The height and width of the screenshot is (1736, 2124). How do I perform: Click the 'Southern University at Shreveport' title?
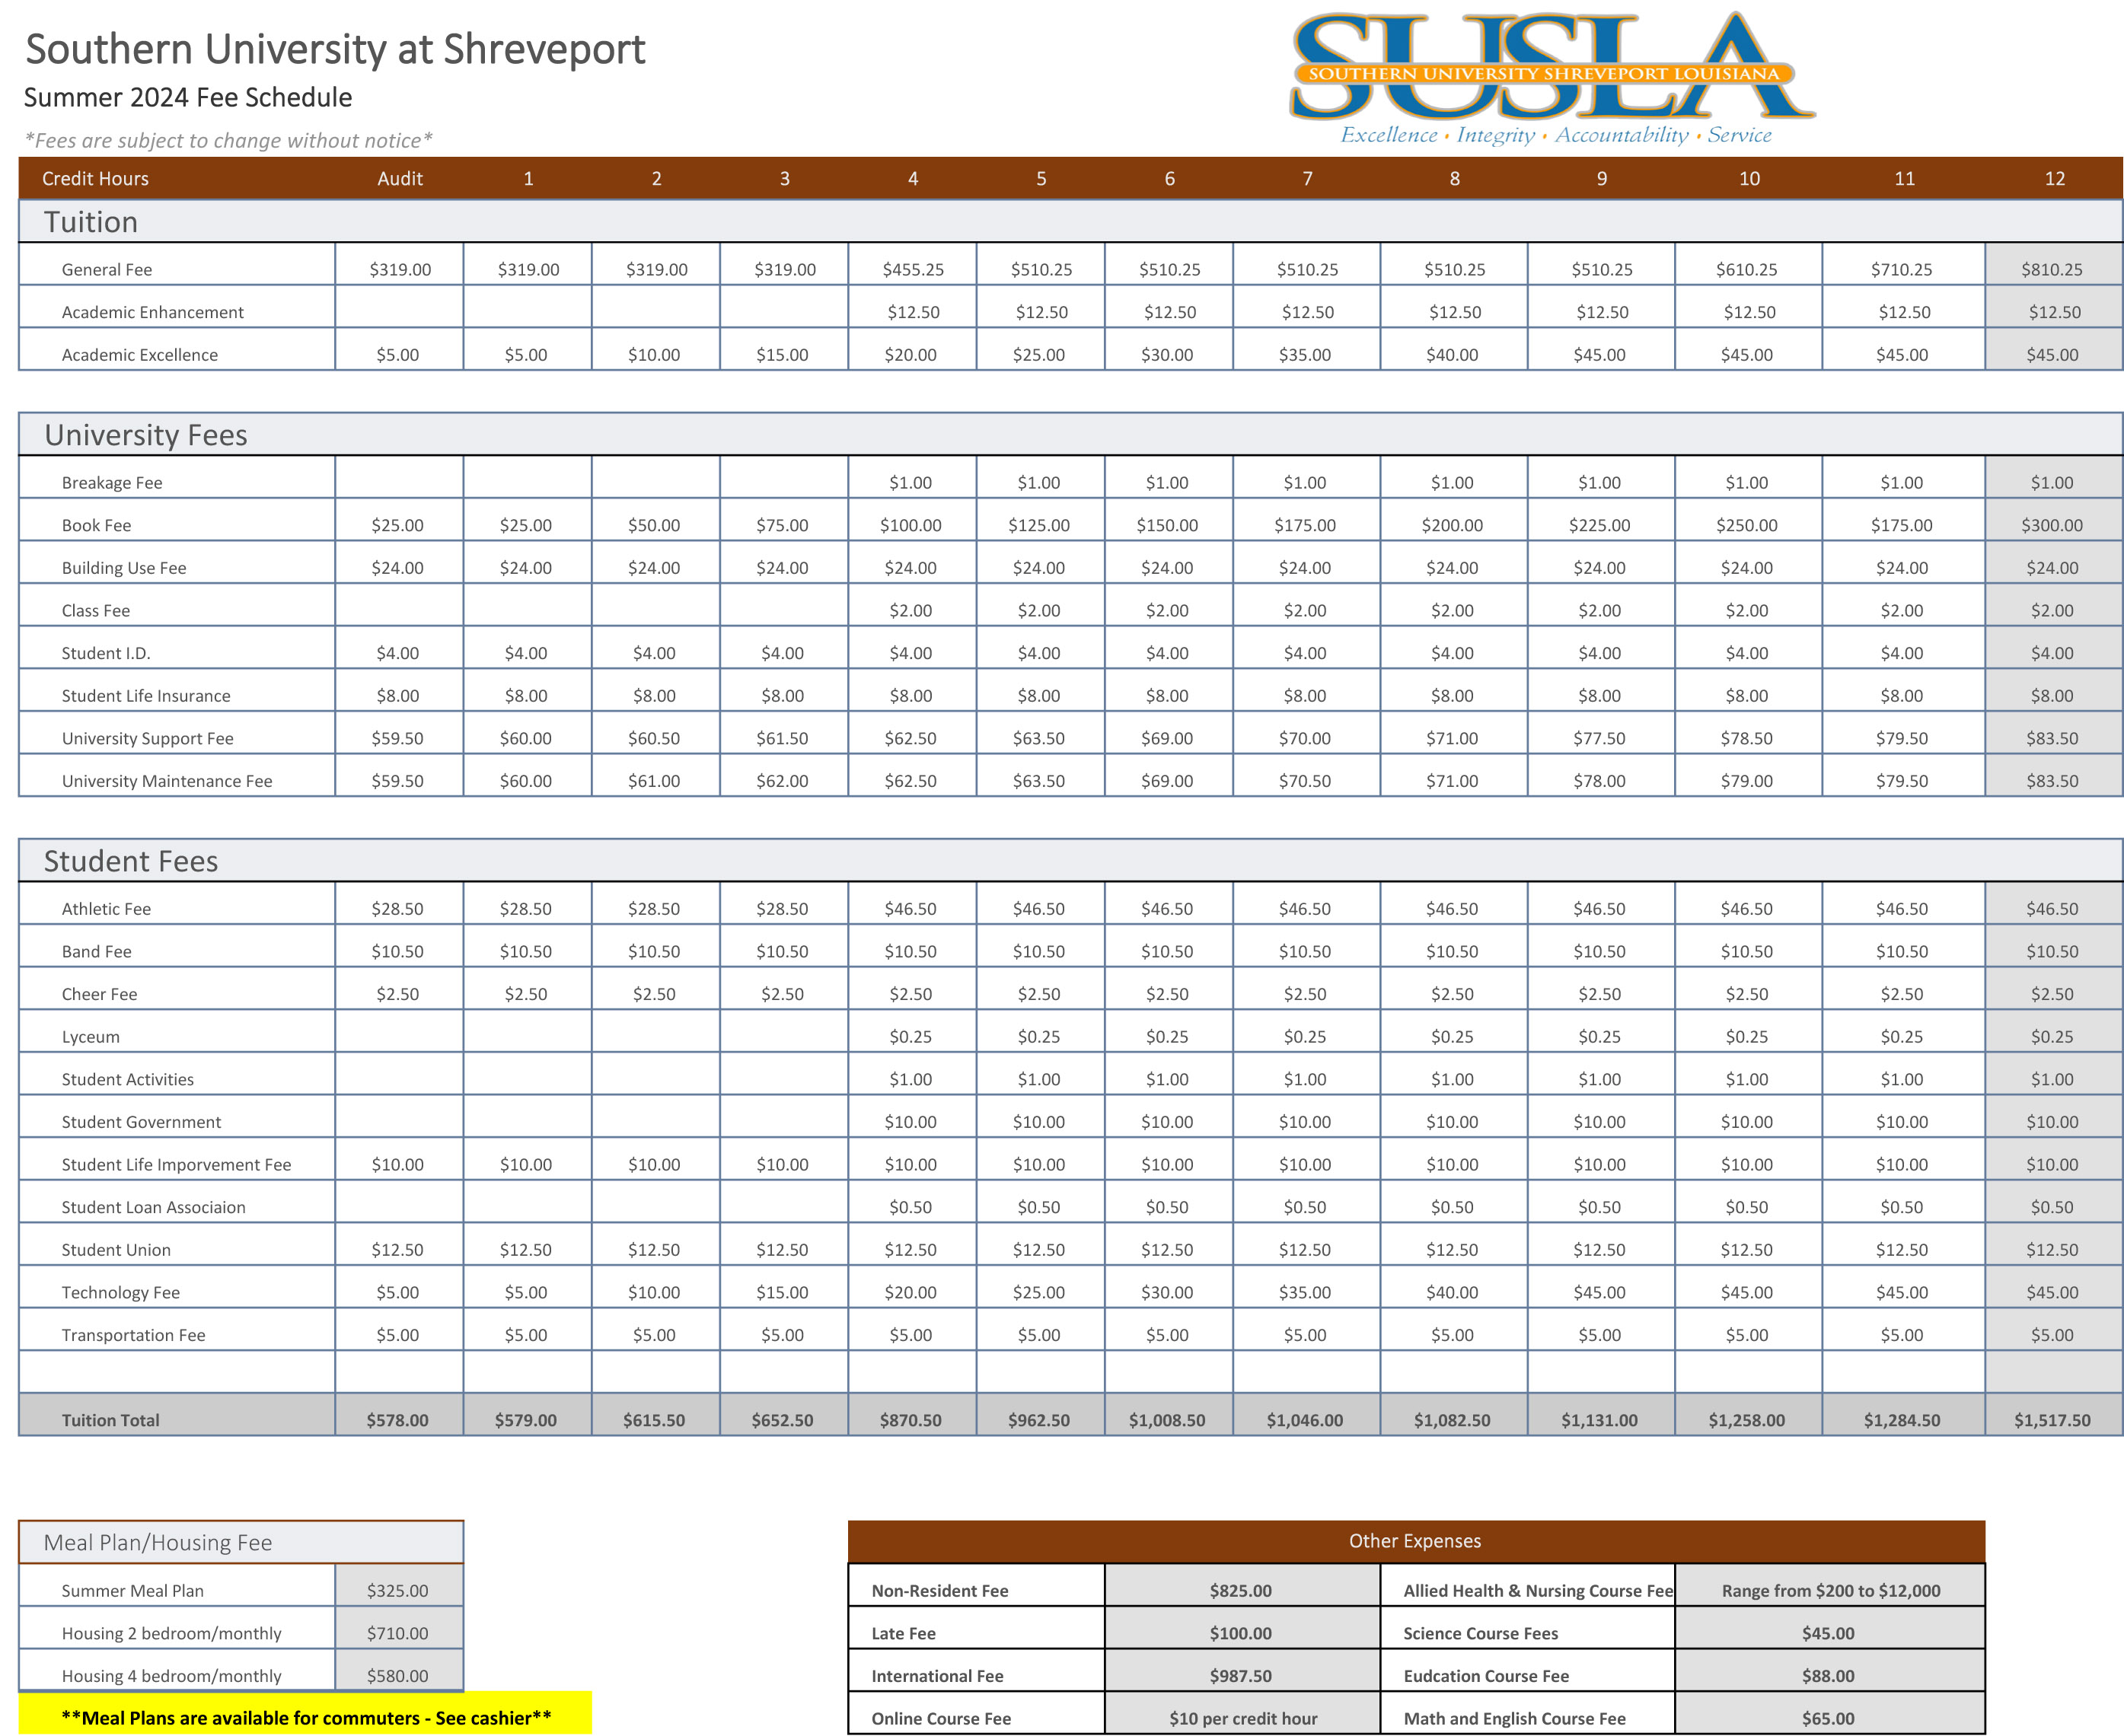(335, 49)
